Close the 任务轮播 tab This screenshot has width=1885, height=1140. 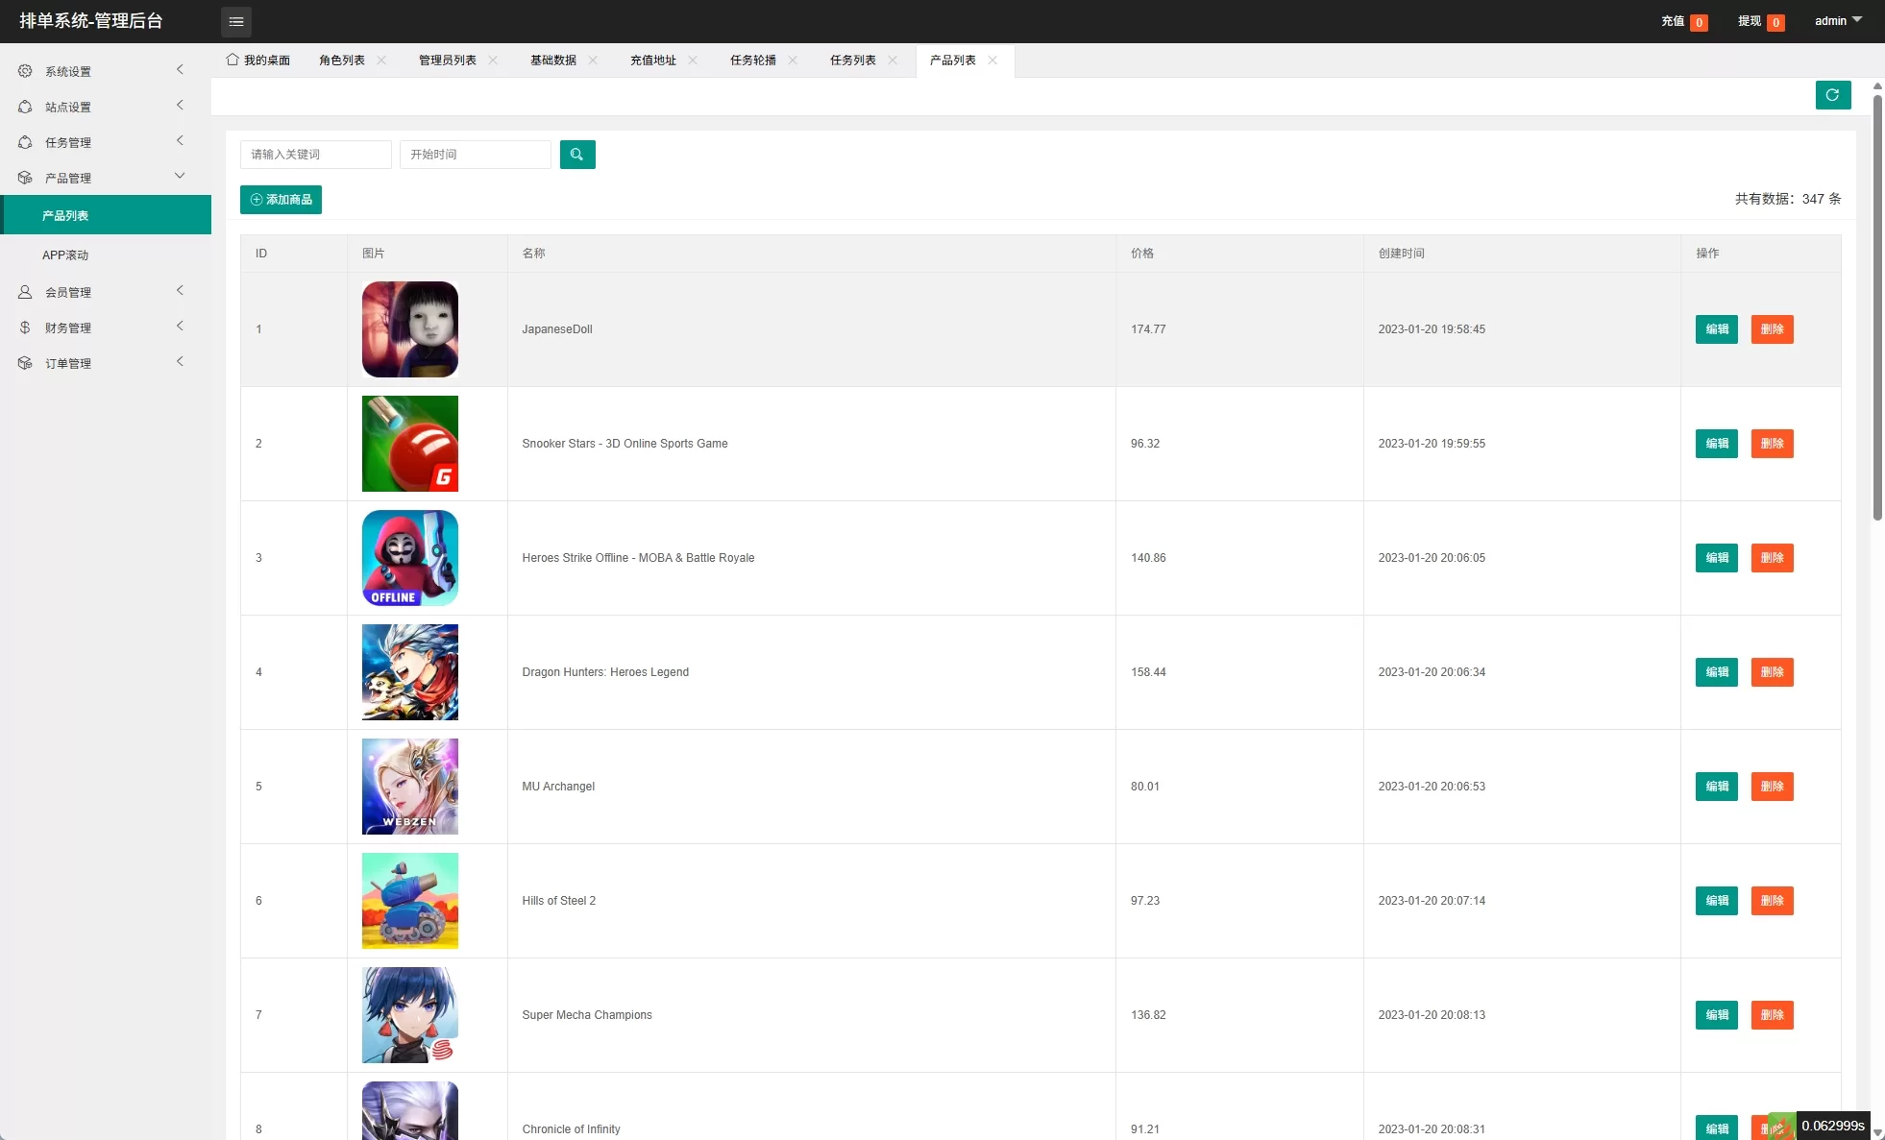793,60
